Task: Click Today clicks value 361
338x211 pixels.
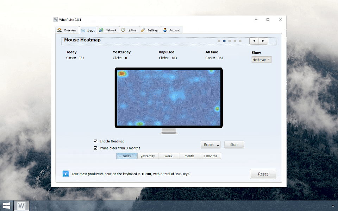Action: point(81,58)
